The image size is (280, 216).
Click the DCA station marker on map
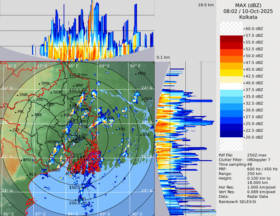point(142,99)
